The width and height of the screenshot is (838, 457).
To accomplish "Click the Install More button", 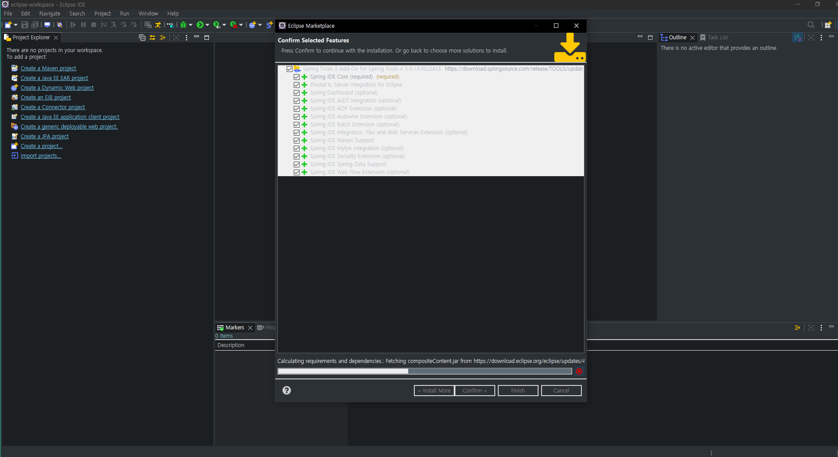I will click(434, 391).
